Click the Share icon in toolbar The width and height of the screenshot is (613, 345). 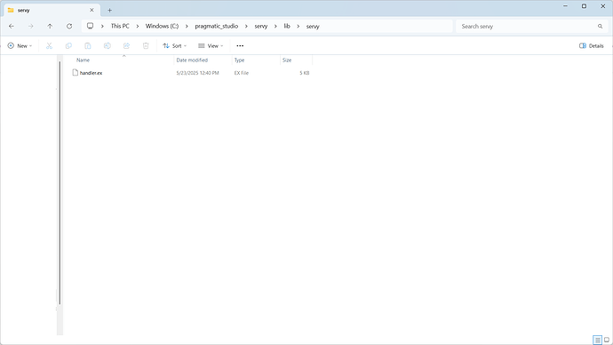coord(126,45)
